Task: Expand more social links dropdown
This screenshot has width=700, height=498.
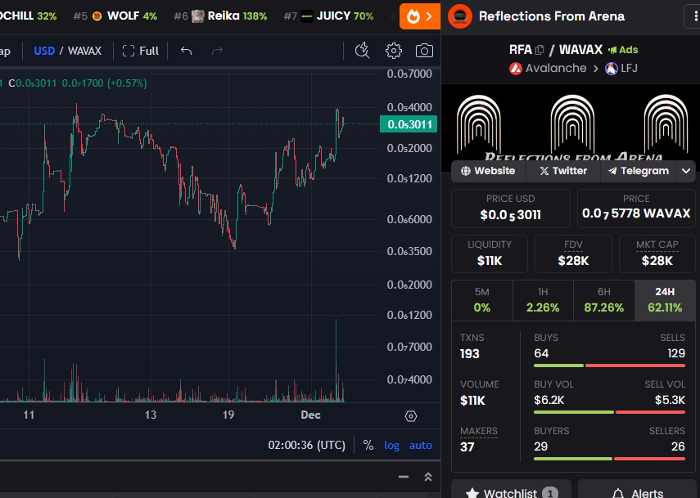Action: [x=687, y=171]
